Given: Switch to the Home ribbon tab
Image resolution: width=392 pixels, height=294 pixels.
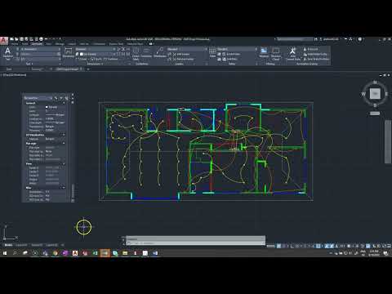Looking at the screenshot, I should (x=15, y=44).
